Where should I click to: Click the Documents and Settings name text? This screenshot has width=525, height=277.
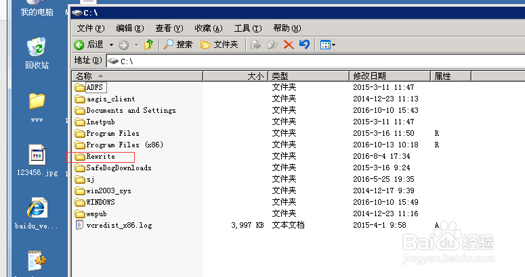pos(131,111)
